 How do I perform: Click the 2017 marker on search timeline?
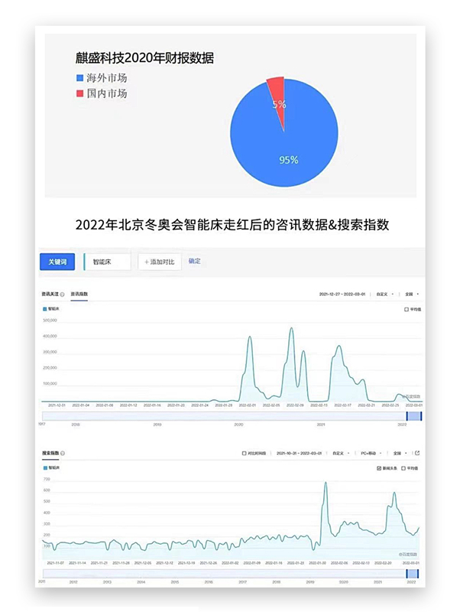coord(242,582)
